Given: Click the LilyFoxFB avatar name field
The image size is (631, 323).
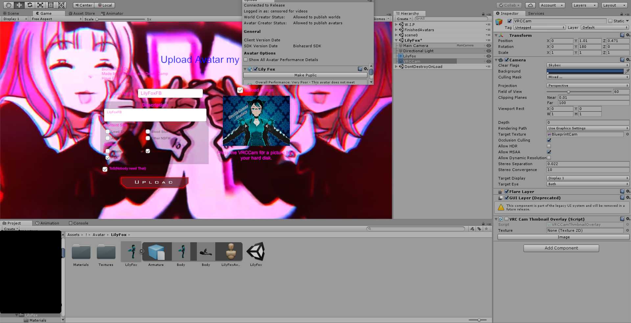Looking at the screenshot, I should click(170, 93).
